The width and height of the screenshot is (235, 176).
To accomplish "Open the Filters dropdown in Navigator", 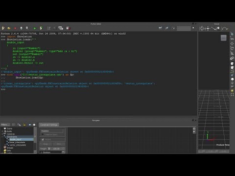I will (5, 125).
